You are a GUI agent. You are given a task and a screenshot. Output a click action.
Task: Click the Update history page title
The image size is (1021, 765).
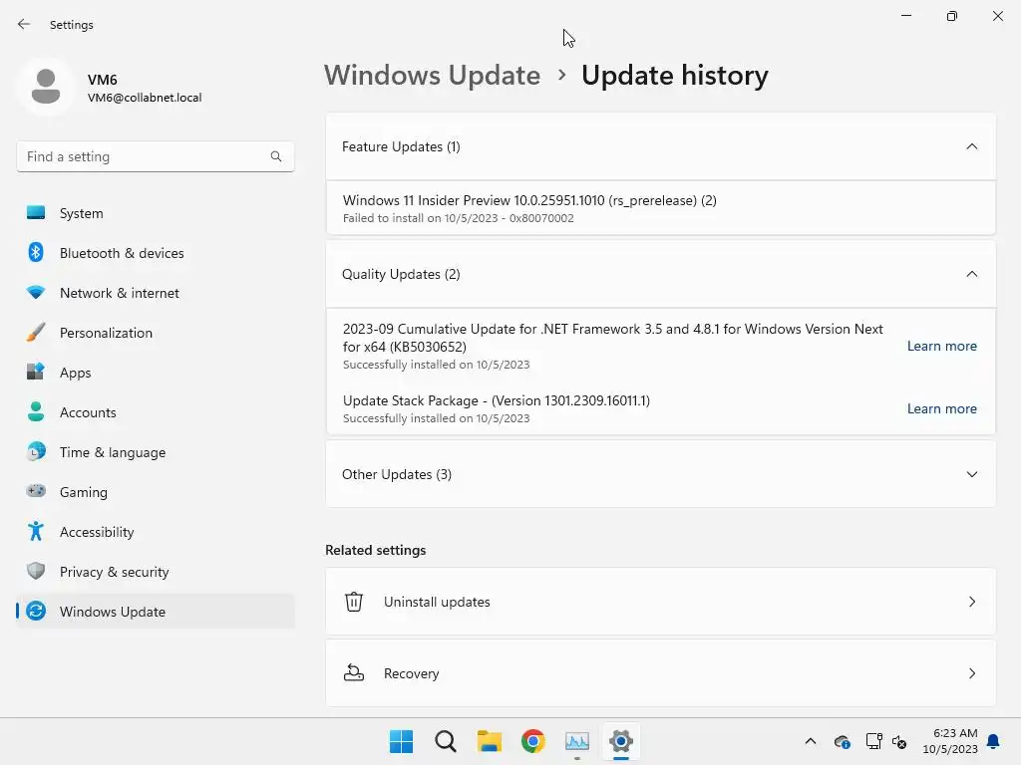pos(675,75)
